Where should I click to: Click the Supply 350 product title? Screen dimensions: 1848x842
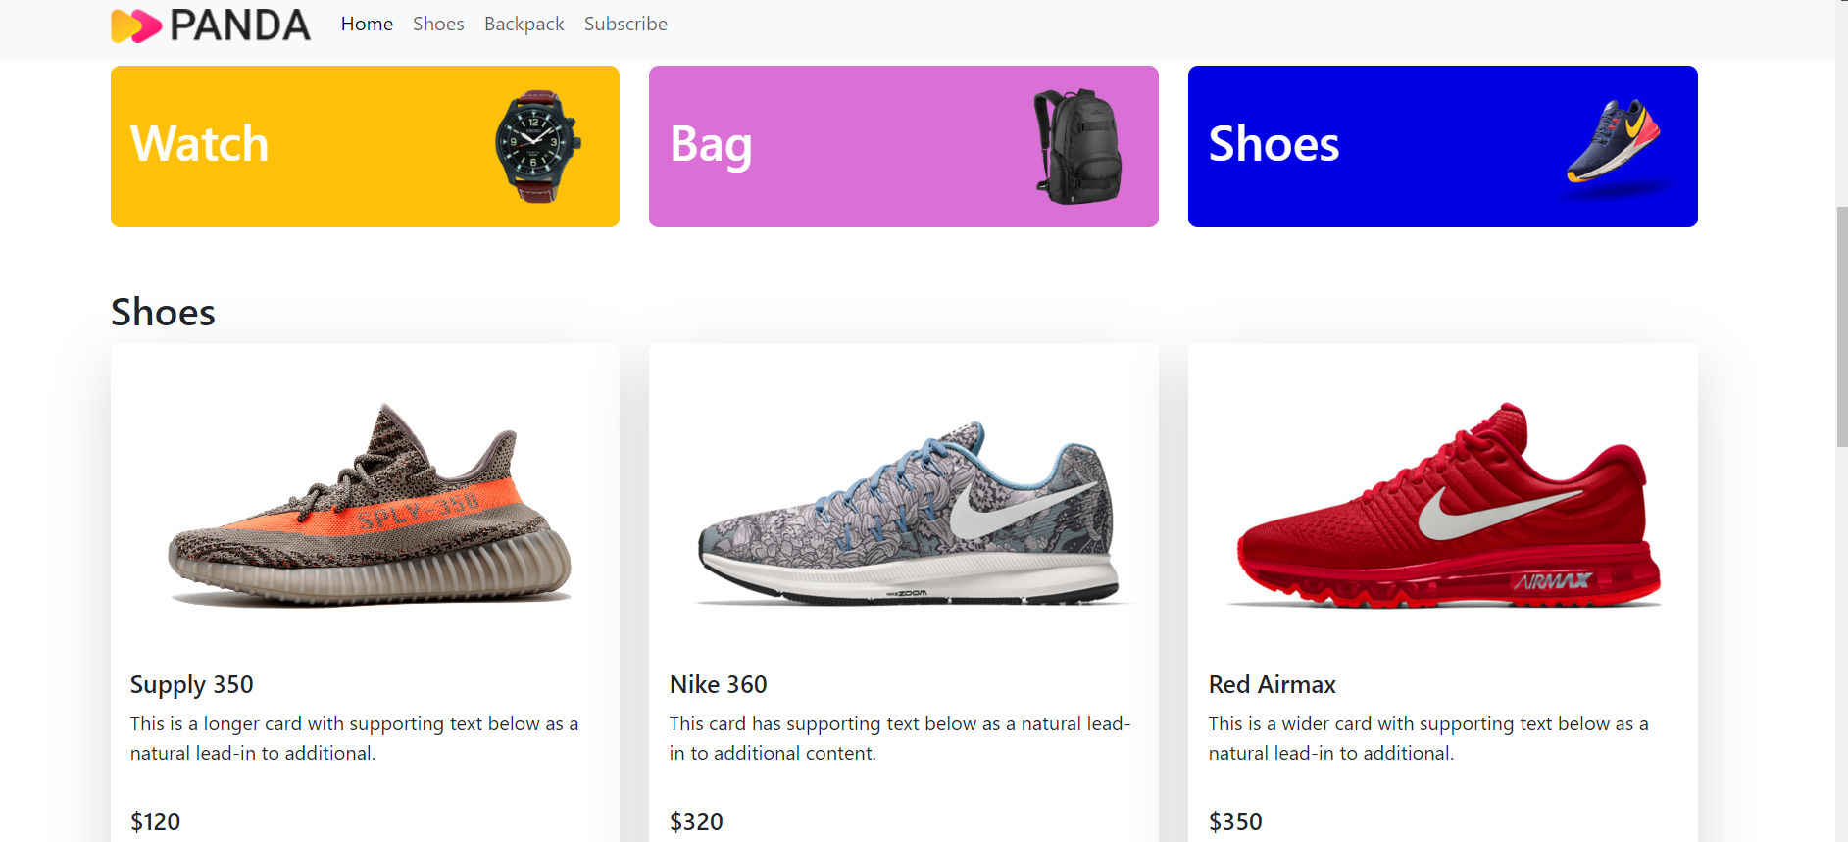tap(192, 684)
